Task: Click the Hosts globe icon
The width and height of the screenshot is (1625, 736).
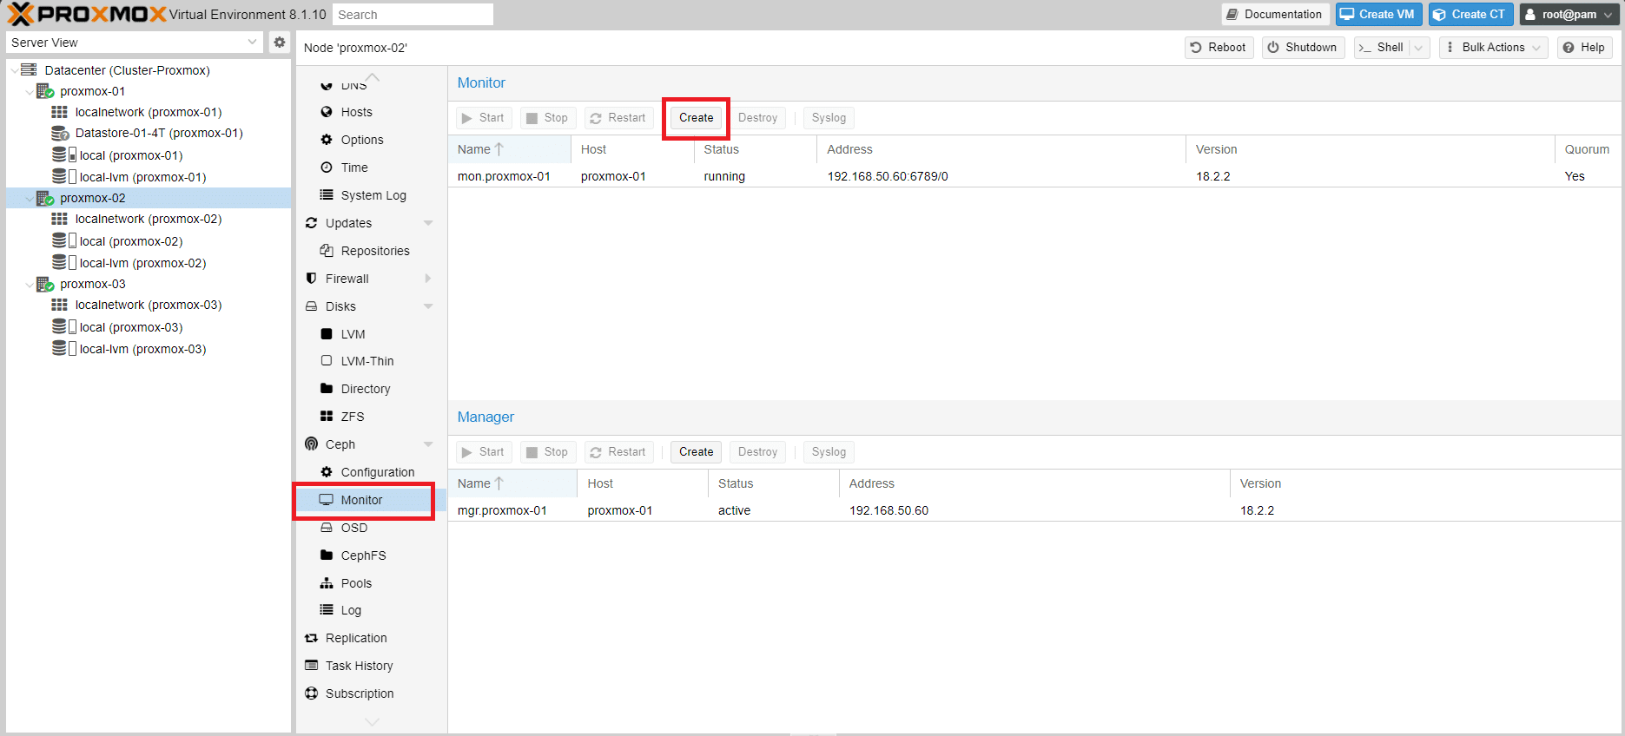Action: 327,112
